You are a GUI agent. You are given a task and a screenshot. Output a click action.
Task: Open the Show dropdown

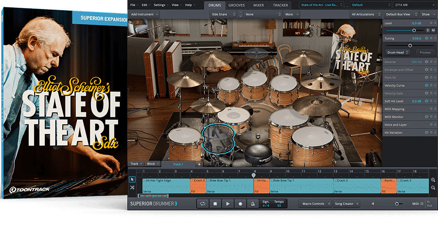pos(428,14)
